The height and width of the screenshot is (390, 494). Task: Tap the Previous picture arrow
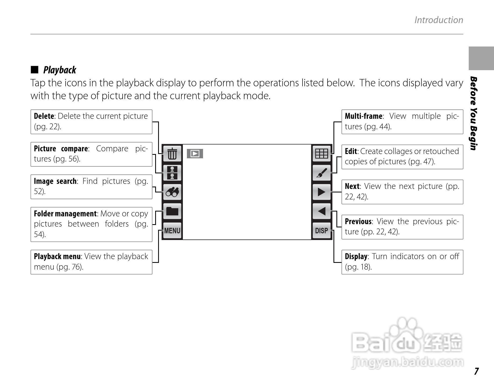coord(321,211)
